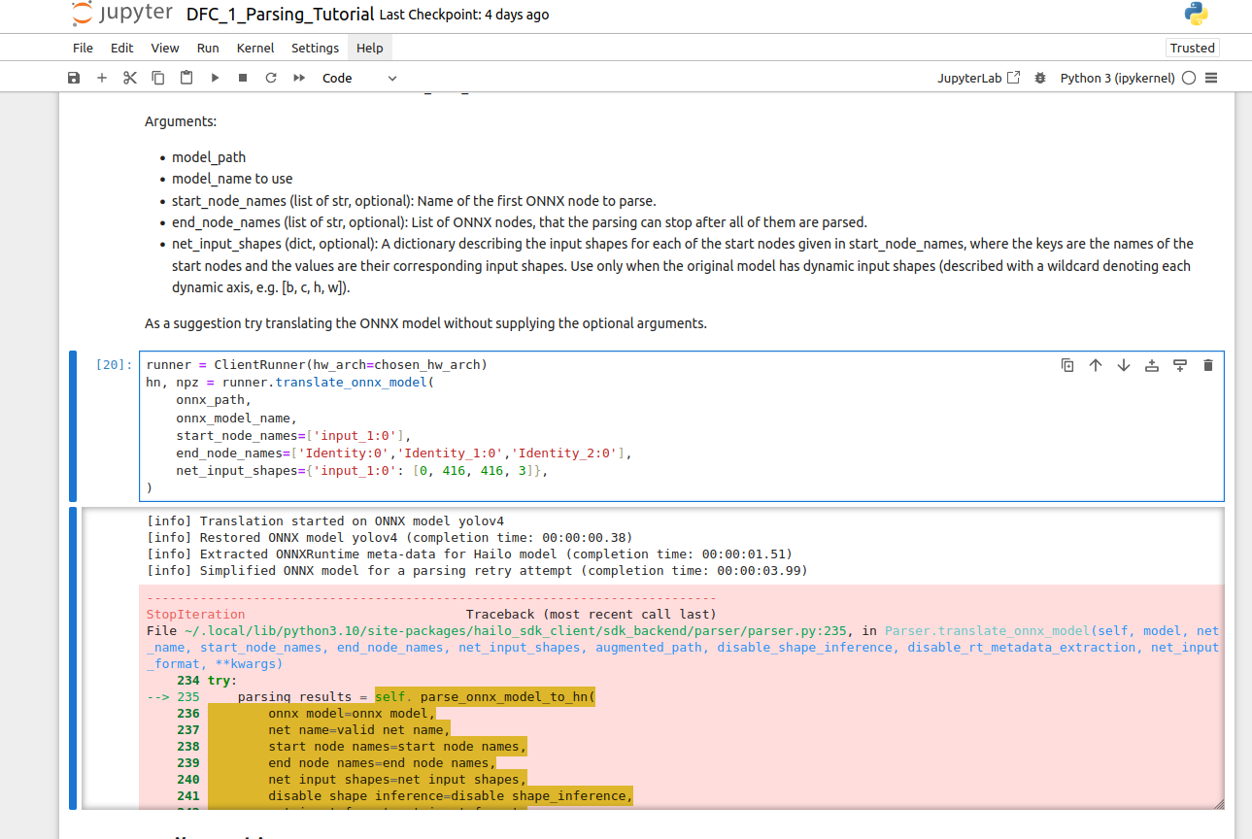
Task: Open the notebook in JupyterLab
Action: point(978,78)
